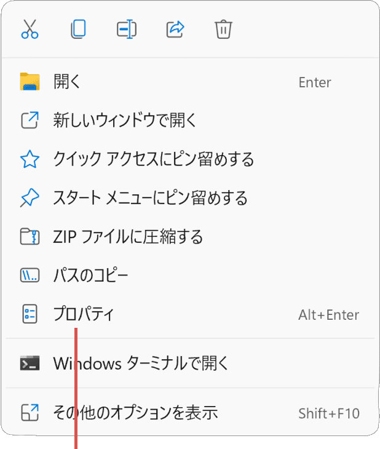Choose パスのコピー entry

click(190, 275)
